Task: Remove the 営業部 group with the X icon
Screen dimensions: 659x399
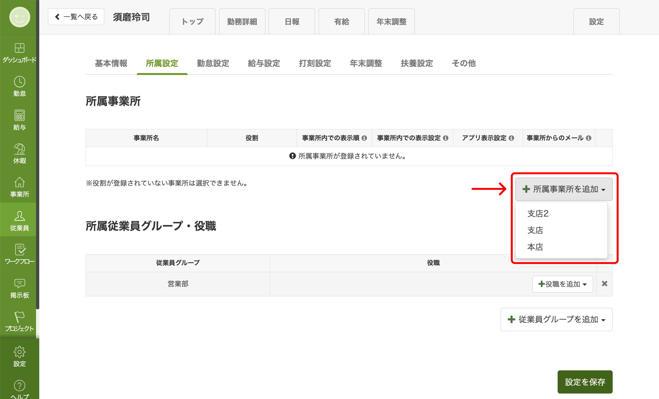Action: (605, 284)
